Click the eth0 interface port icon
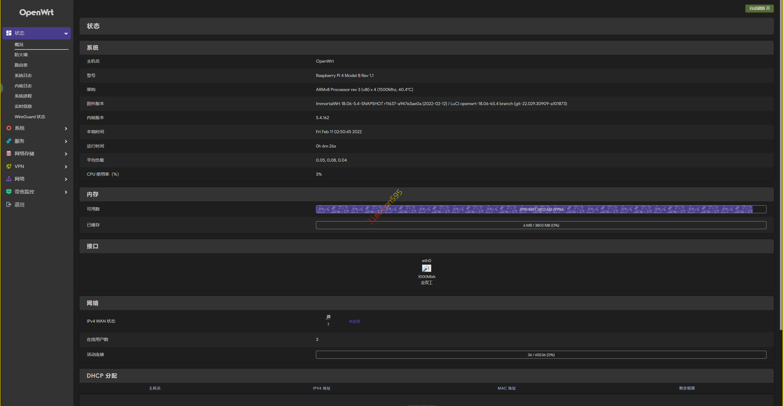The image size is (783, 406). 426,269
